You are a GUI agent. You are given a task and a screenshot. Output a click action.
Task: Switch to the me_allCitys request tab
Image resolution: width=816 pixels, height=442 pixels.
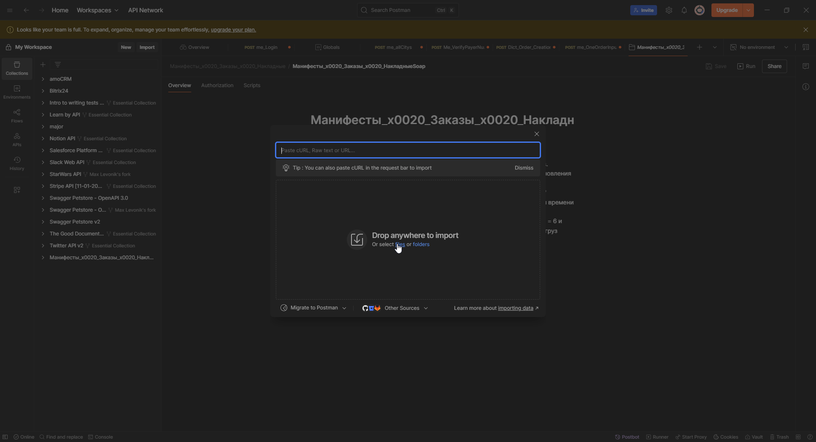(393, 47)
